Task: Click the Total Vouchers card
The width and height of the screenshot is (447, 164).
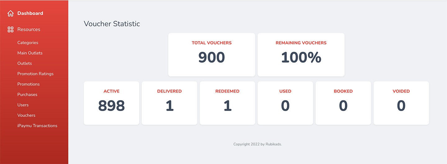Action: pyautogui.click(x=212, y=55)
